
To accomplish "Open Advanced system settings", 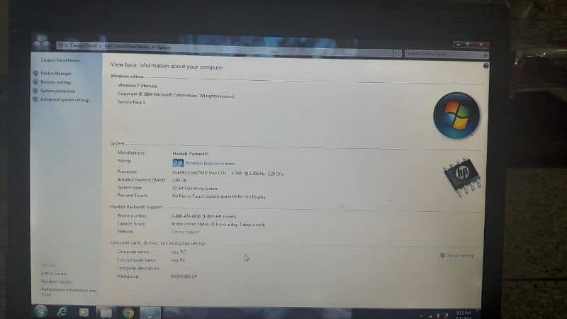I will 64,100.
